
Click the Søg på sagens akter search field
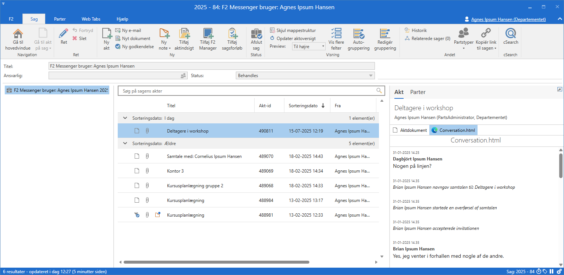tap(246, 91)
